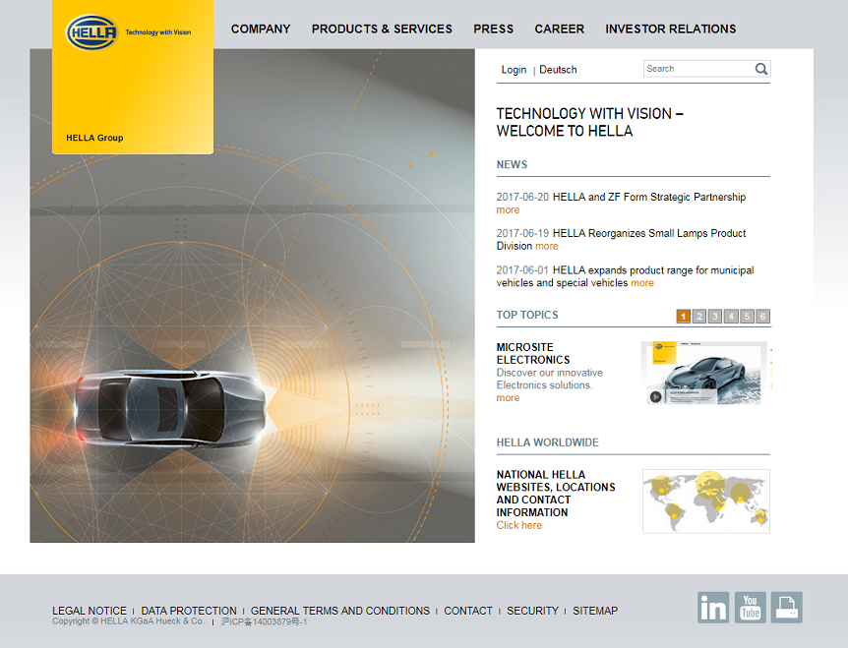
Task: Click the print page icon
Action: [x=786, y=608]
